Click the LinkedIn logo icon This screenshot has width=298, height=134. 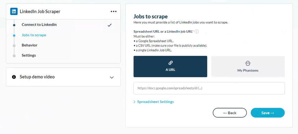14,11
